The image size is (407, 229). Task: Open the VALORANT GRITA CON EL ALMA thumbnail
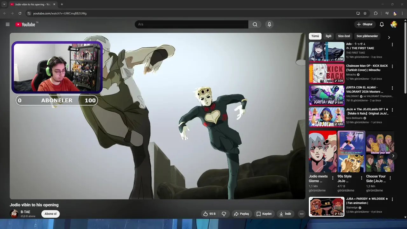click(x=327, y=95)
